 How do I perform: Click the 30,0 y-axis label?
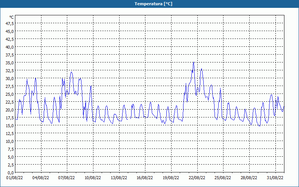click(x=10, y=79)
